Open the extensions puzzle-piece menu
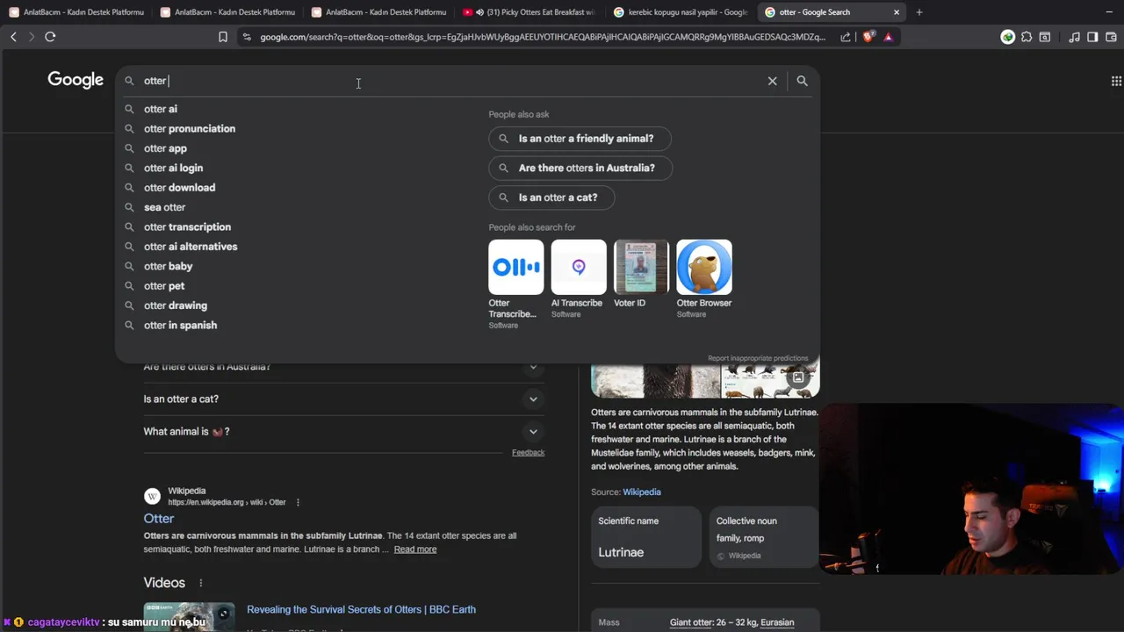Viewport: 1124px width, 632px height. (x=1027, y=37)
